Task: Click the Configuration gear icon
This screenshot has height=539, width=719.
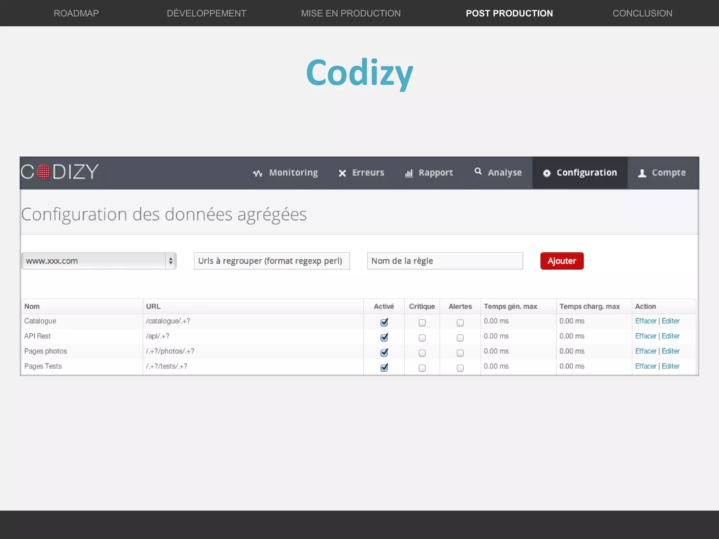Action: (547, 173)
